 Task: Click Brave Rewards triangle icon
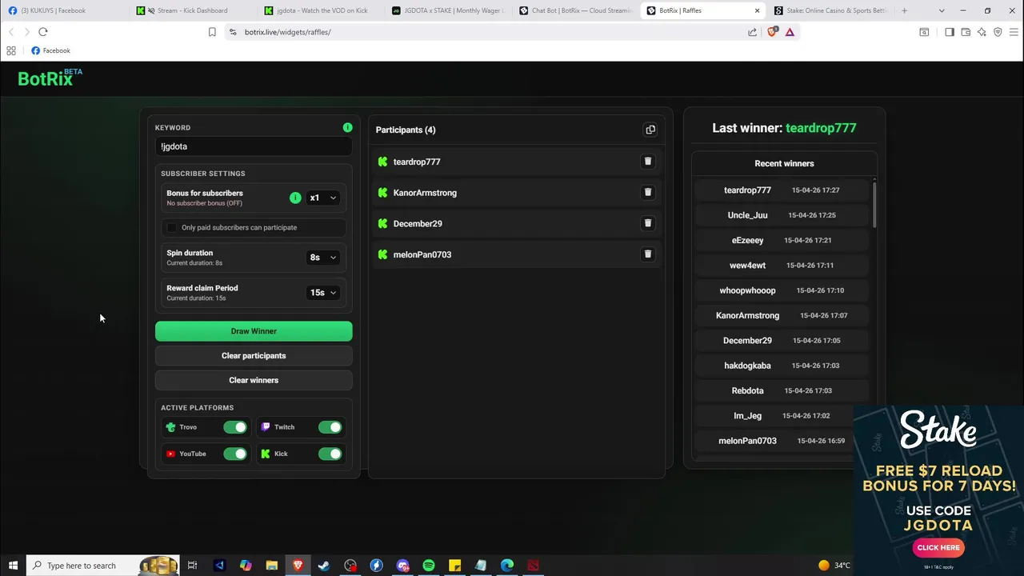pyautogui.click(x=790, y=32)
